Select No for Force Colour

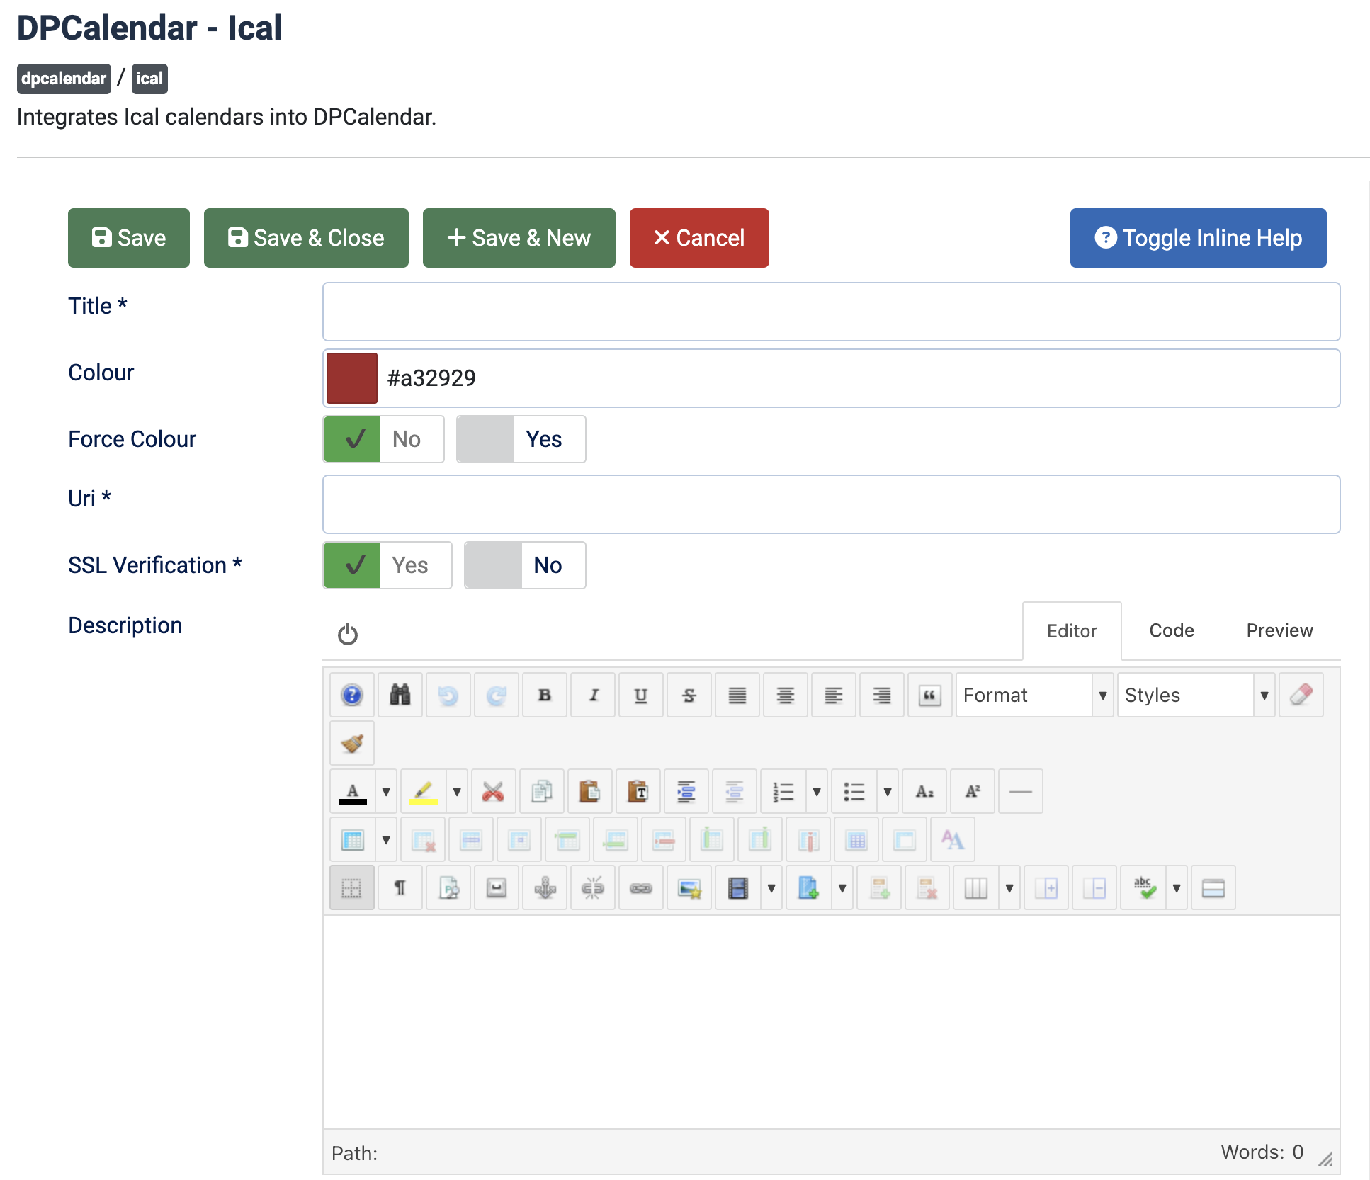tap(384, 439)
